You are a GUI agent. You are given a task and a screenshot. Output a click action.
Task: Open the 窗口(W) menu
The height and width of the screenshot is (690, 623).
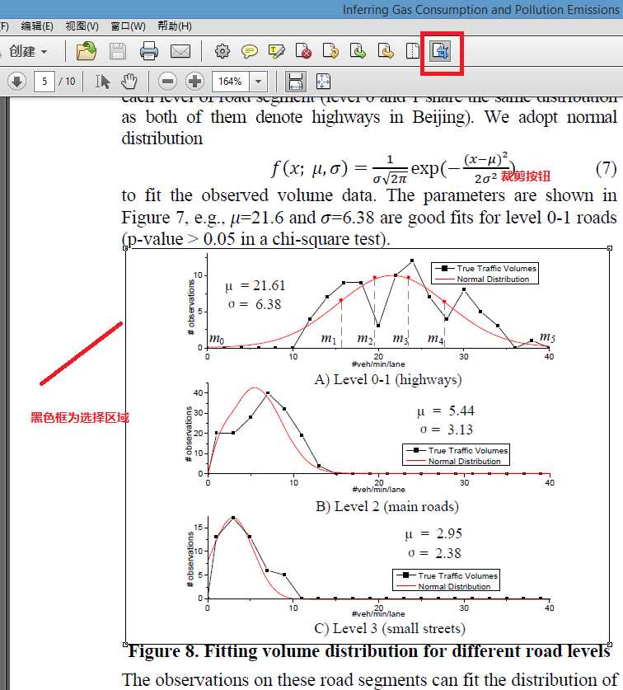(x=128, y=26)
